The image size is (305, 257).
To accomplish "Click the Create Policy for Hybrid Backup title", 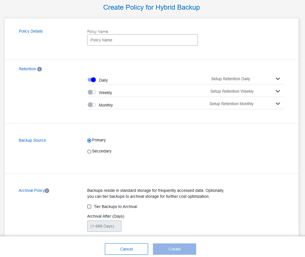I will click(151, 7).
